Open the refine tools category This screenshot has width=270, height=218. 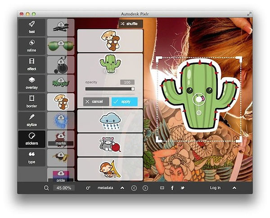31,46
